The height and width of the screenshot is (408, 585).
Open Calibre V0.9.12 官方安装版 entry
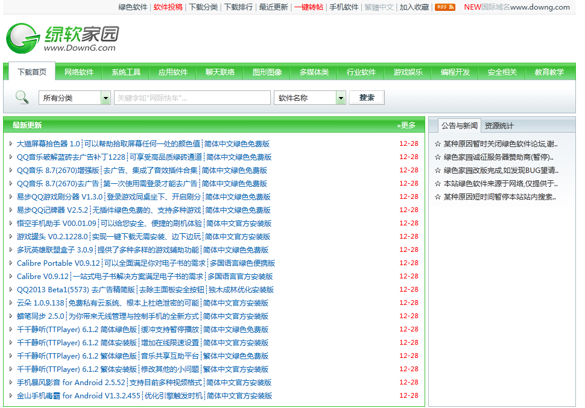coord(145,276)
